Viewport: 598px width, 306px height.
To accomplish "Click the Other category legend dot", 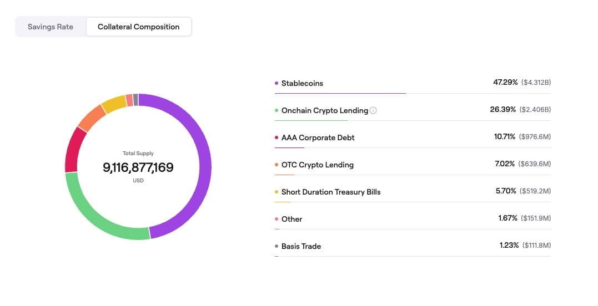I will 277,219.
